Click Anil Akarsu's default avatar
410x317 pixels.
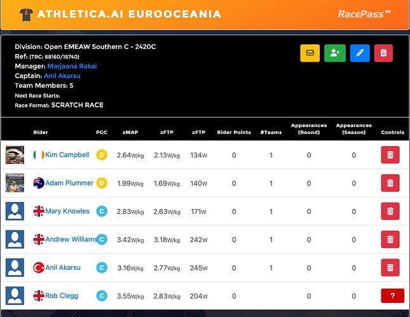tap(15, 267)
